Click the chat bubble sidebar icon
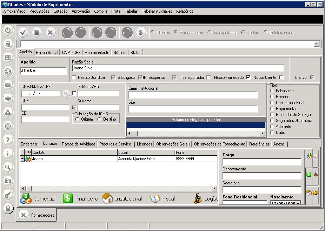 (x=8, y=99)
